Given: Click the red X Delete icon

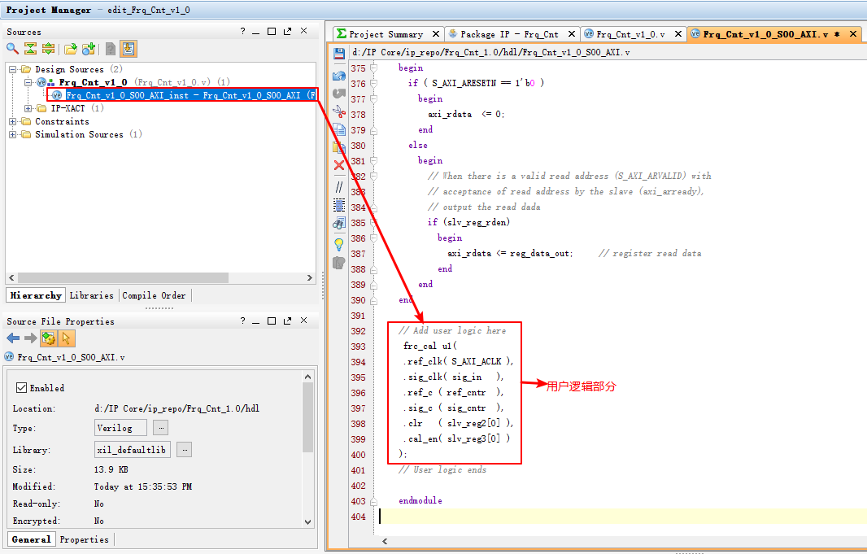Looking at the screenshot, I should 339,165.
